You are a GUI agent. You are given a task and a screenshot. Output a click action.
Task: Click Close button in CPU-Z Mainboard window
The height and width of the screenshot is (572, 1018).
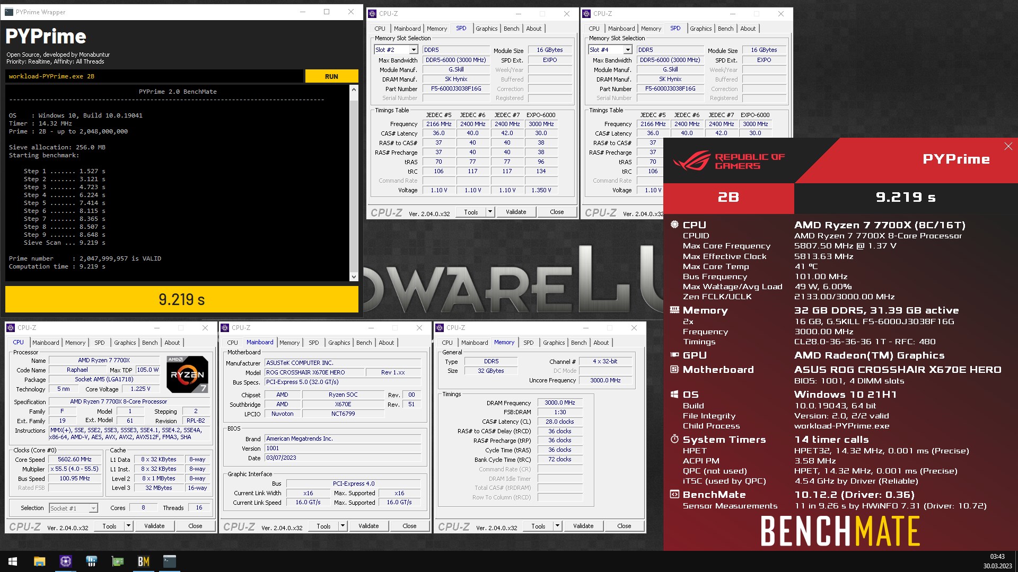(x=409, y=526)
